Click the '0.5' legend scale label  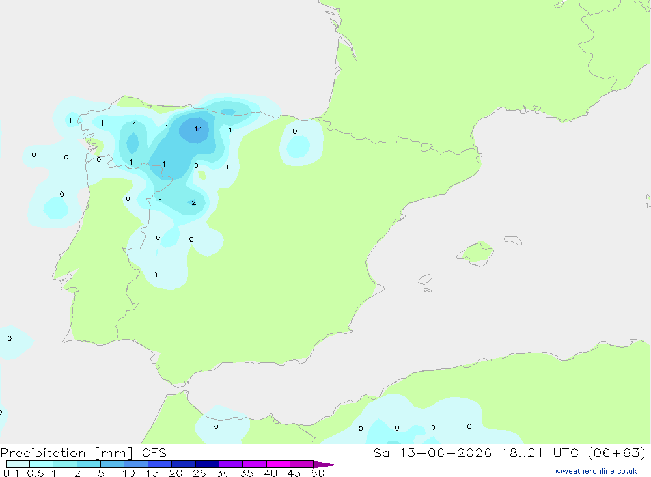tap(35, 473)
